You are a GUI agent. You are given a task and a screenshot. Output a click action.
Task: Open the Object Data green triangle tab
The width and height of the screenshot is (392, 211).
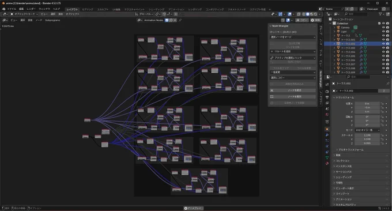[x=327, y=158]
